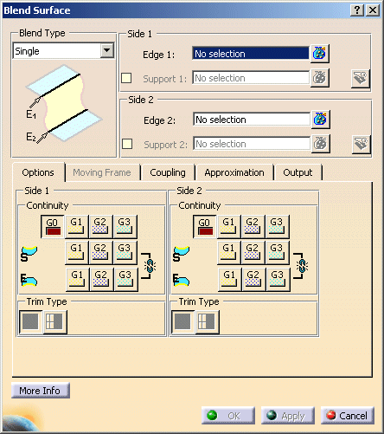Click the Edge 1 multi-selection icon
Screen dimensions: 384x434
click(x=320, y=54)
